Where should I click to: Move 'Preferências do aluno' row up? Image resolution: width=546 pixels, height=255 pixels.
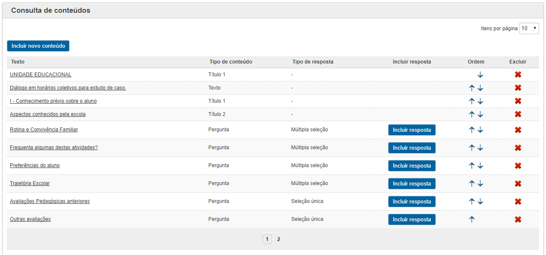click(472, 165)
